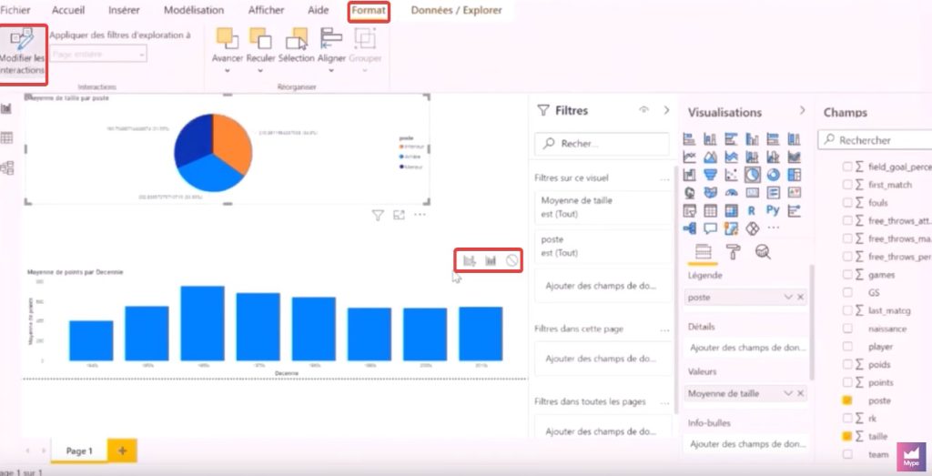The width and height of the screenshot is (932, 476).
Task: Expand the Moyenne de taille value dropdown
Action: (x=788, y=393)
